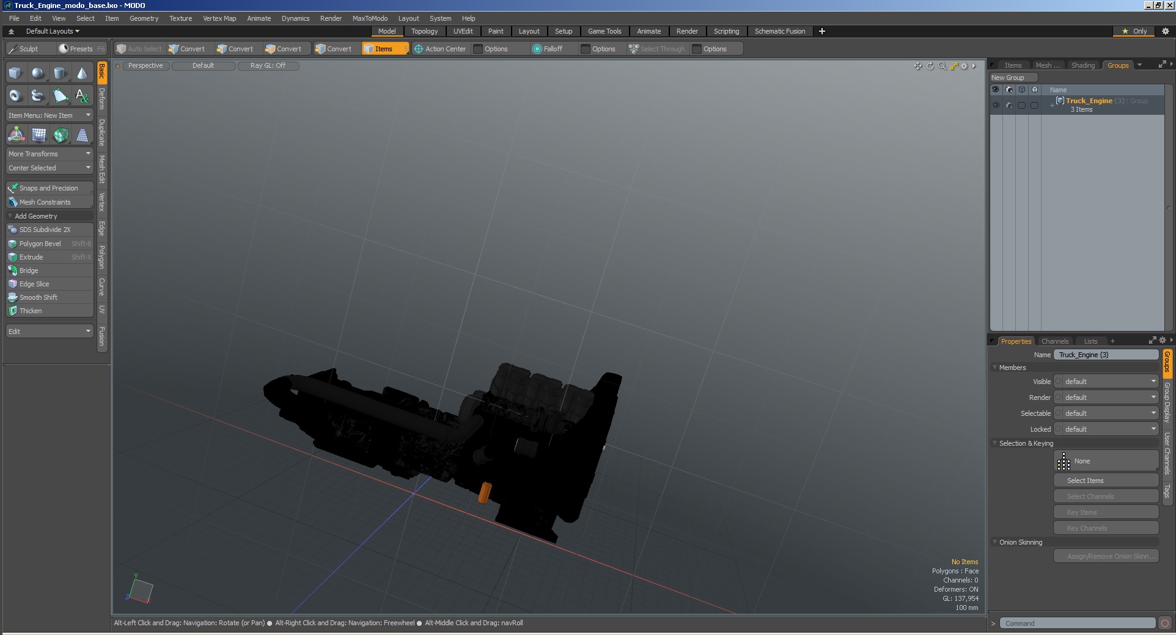Toggle visibility eye for Truck_Engine group

[996, 105]
